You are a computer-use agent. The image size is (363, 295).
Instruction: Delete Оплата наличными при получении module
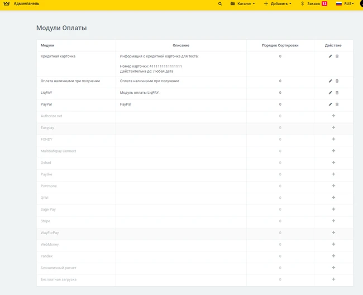click(x=337, y=81)
